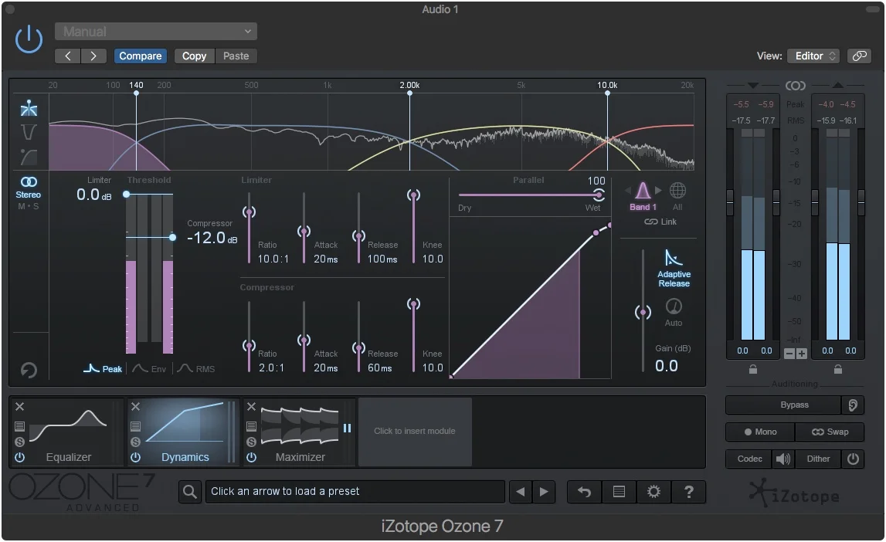Click the empty Click to insert module slot

pos(414,432)
